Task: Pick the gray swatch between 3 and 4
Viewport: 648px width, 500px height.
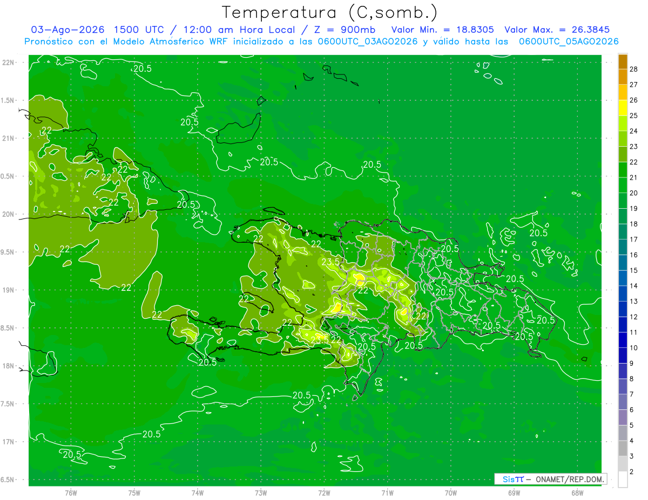Action: [623, 448]
